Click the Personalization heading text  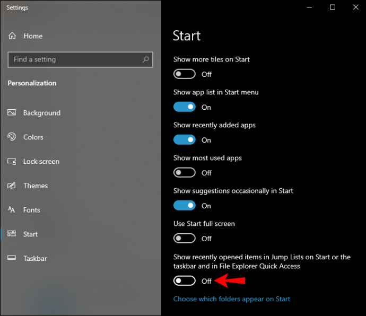pos(32,83)
